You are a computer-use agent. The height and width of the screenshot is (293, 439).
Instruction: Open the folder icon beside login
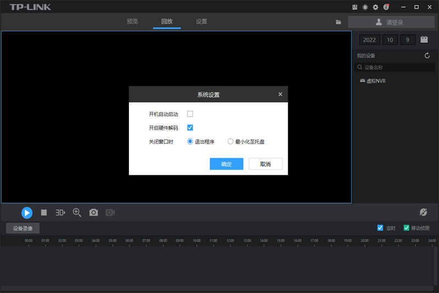(x=339, y=22)
